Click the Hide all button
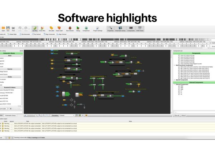 [183, 115]
